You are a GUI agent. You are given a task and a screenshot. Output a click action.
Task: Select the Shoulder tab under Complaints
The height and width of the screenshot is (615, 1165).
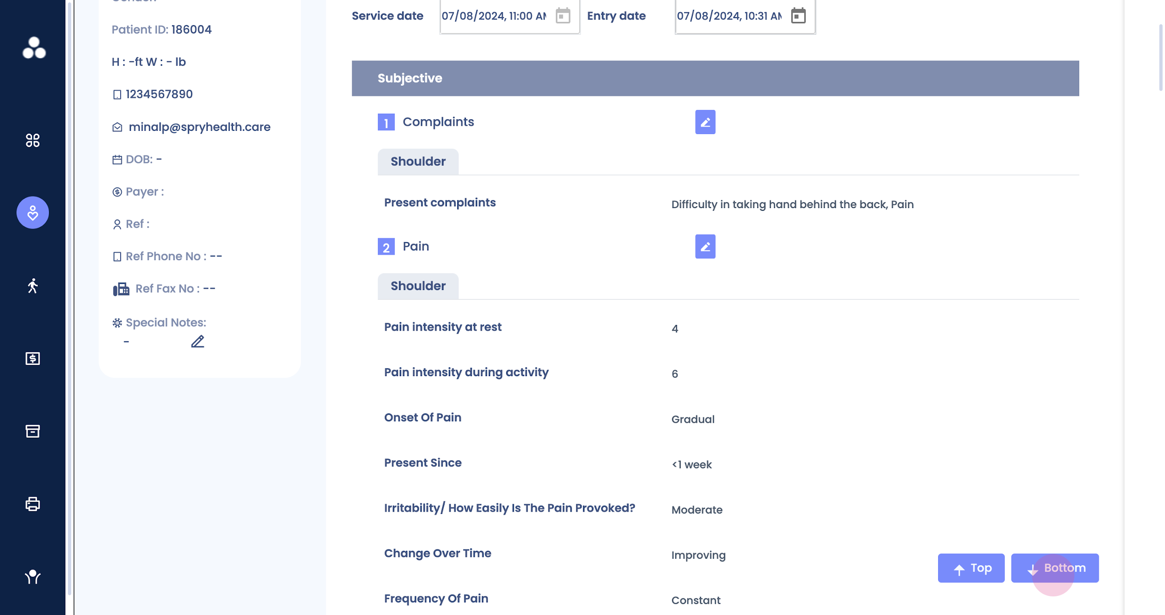tap(418, 162)
